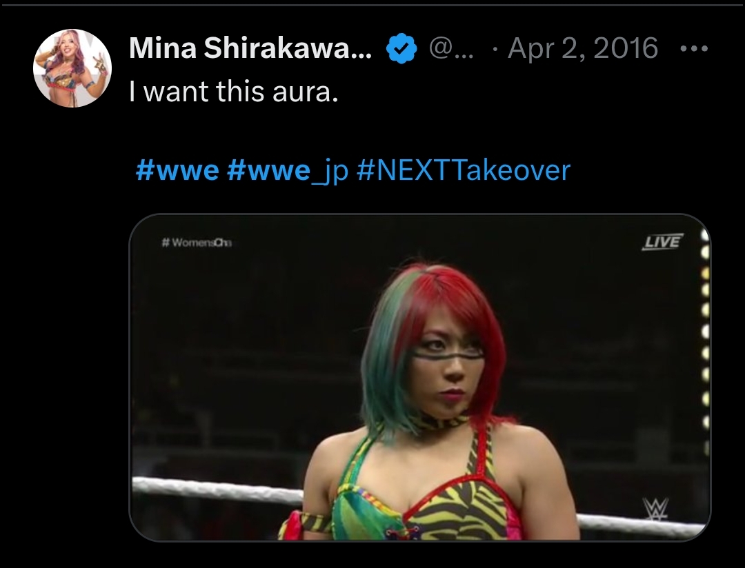The image size is (745, 568).
Task: Click the LIVE badge on the photo
Action: point(662,242)
